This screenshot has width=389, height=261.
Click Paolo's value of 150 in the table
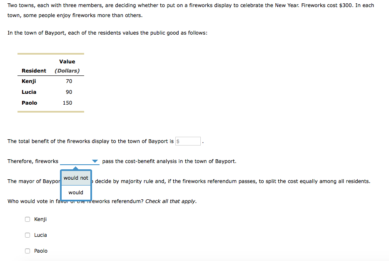[x=67, y=103]
